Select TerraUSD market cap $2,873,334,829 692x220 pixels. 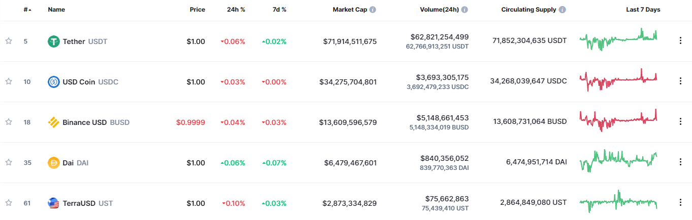pos(350,203)
